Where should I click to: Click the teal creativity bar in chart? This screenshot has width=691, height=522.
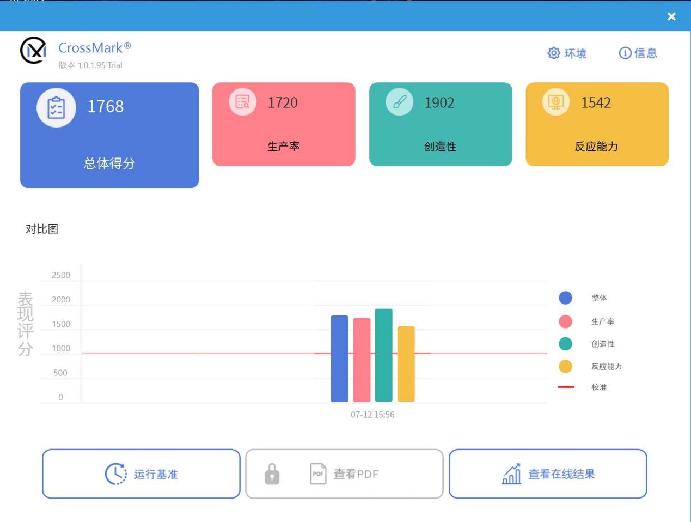coord(383,355)
